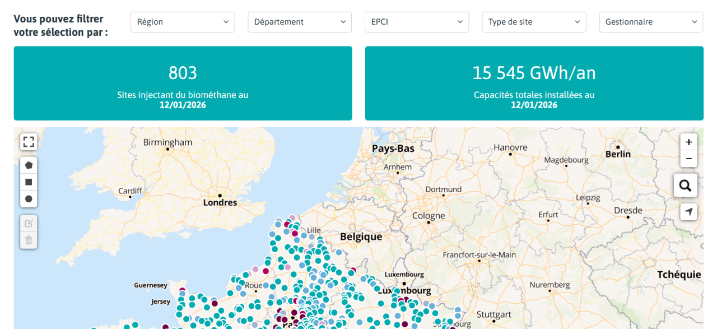Open the map search magnifier
717x329 pixels.
(x=686, y=185)
